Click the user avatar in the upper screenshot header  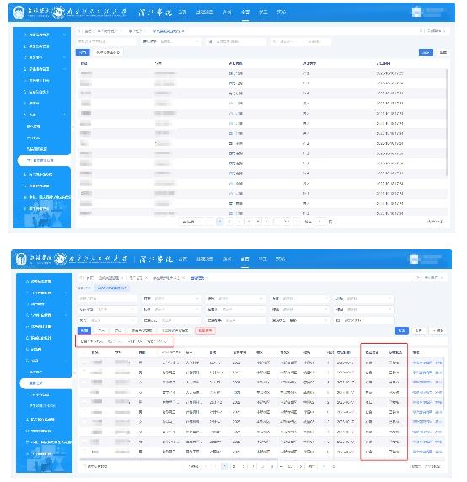pos(416,13)
